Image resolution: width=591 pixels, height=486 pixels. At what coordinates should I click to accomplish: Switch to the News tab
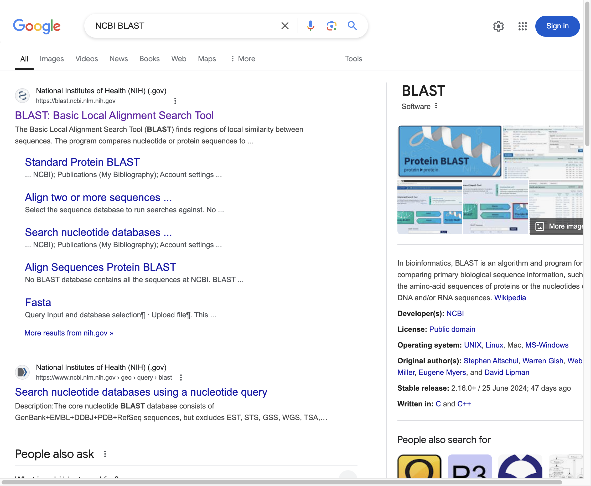click(x=119, y=59)
